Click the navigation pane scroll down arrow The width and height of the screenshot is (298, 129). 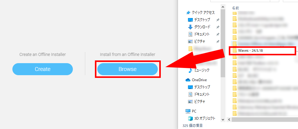(x=223, y=119)
